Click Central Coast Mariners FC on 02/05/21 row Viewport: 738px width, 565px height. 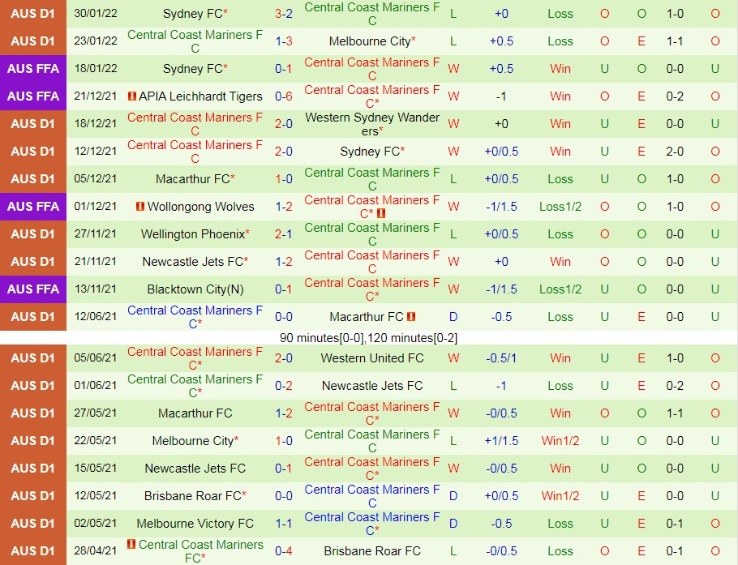point(372,523)
